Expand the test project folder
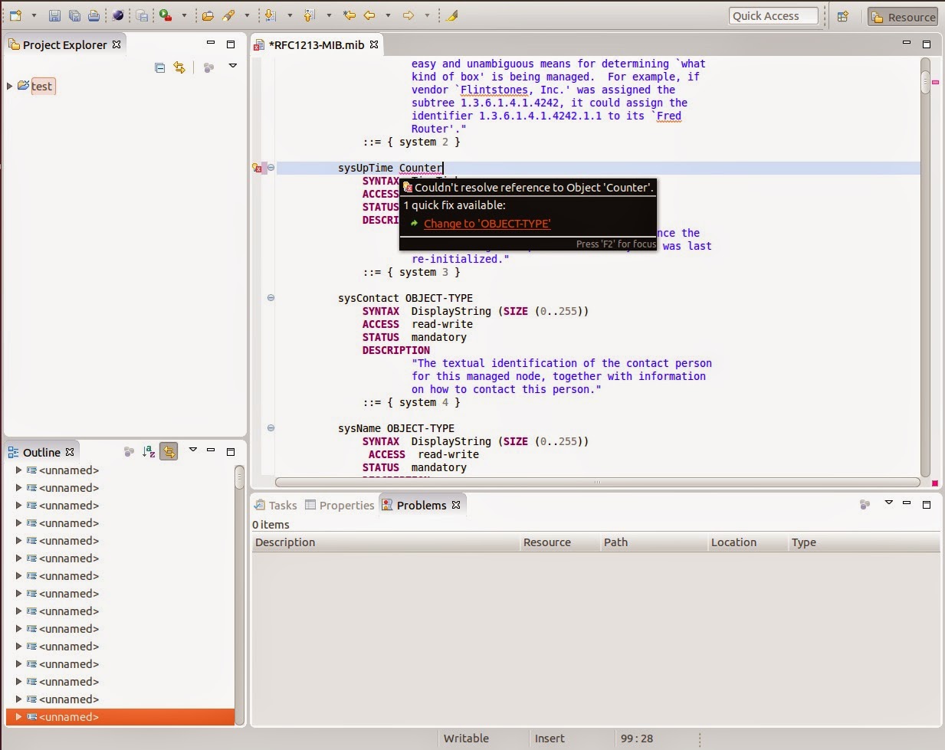This screenshot has height=750, width=945. click(x=10, y=86)
